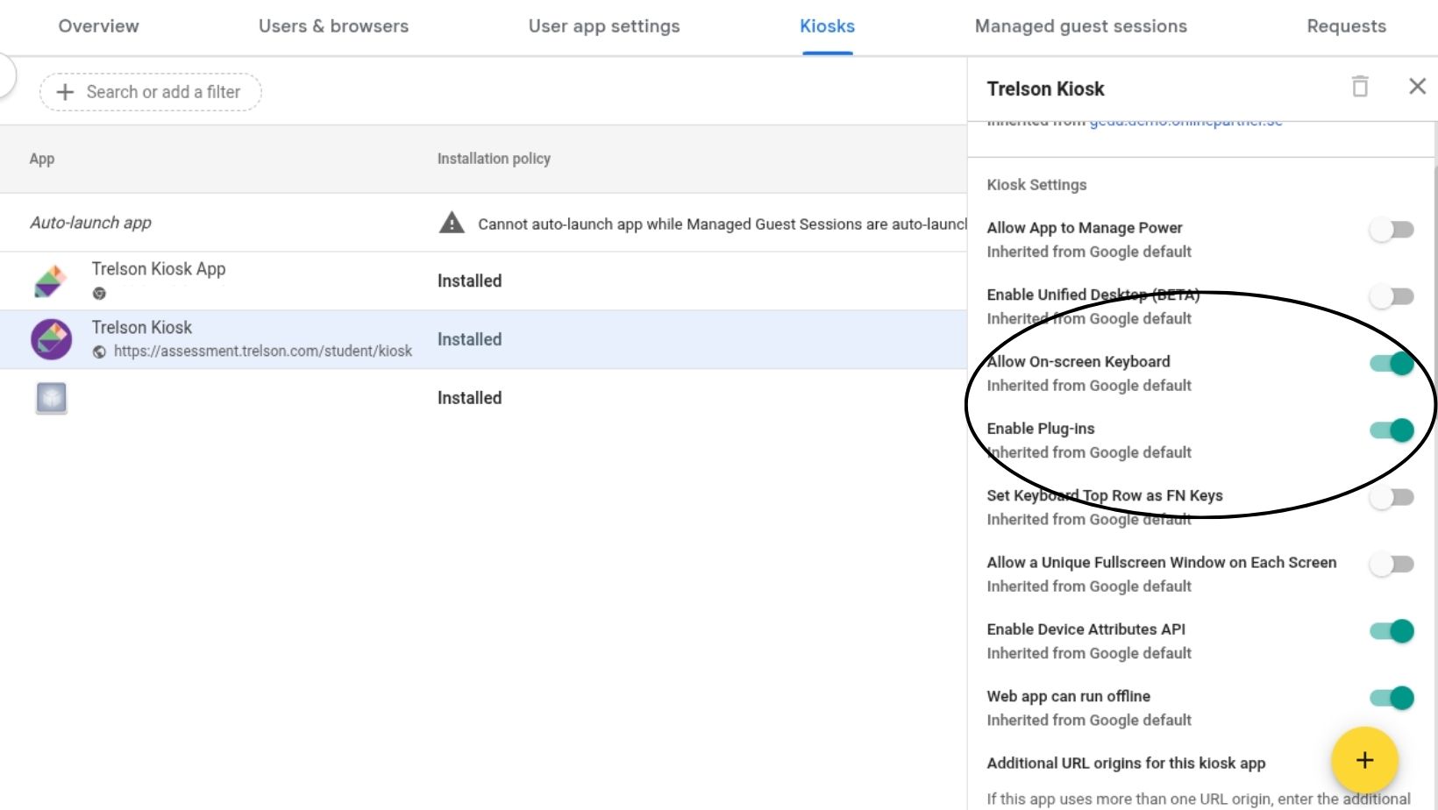Click the purple Trelson Kiosk icon

coord(51,339)
